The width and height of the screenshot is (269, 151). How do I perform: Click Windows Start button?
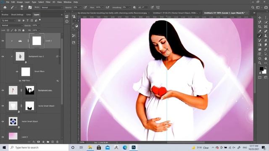tap(4, 147)
